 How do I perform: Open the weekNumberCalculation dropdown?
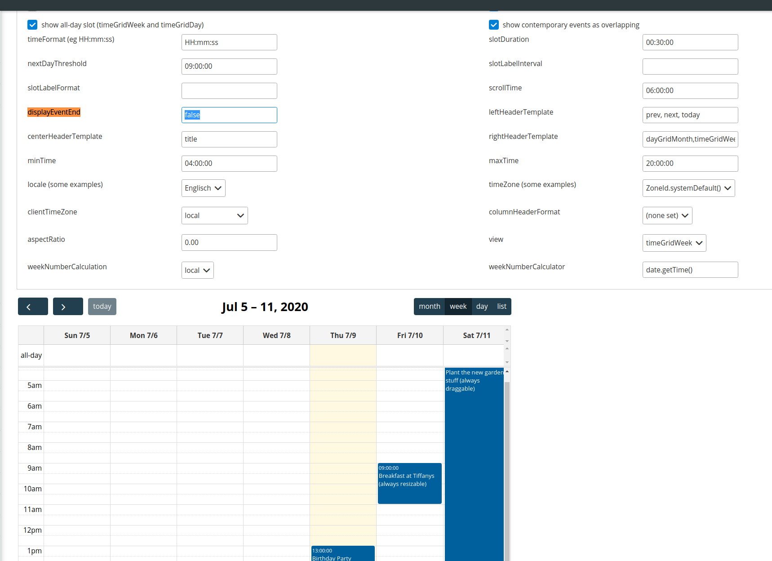[x=197, y=270]
